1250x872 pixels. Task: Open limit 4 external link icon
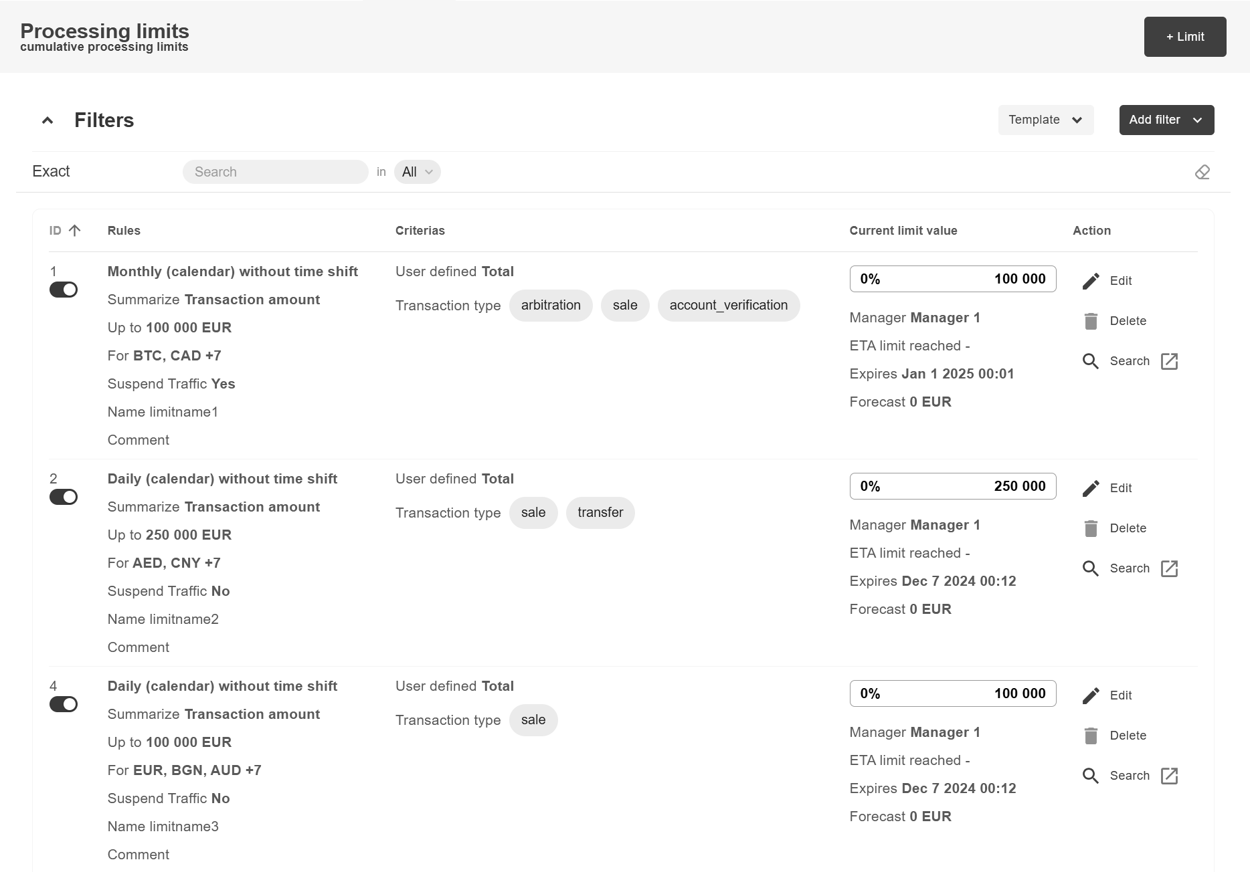1169,776
